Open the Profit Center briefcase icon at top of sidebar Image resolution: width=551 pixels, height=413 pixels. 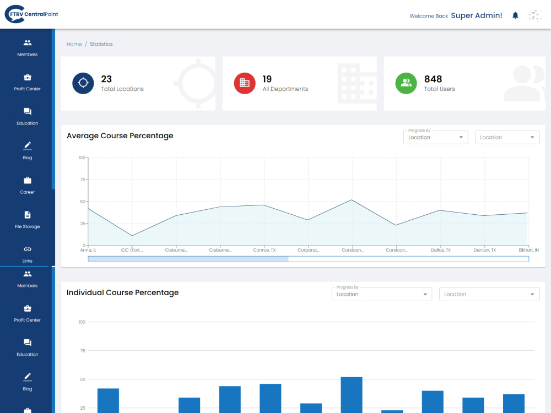[28, 77]
